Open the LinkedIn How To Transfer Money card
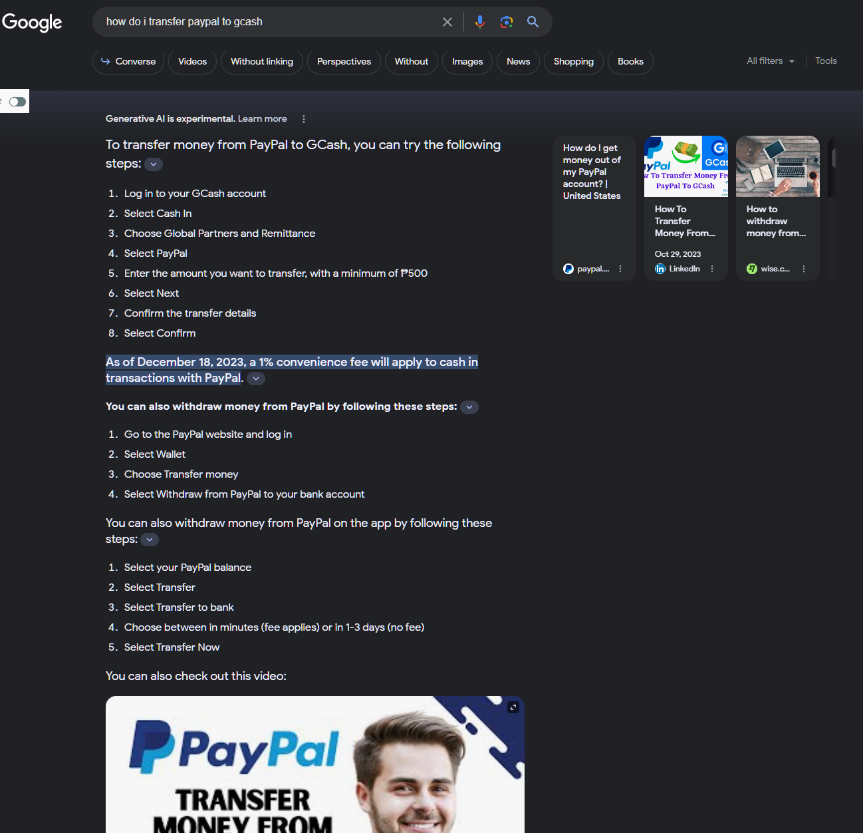The image size is (863, 833). [685, 221]
